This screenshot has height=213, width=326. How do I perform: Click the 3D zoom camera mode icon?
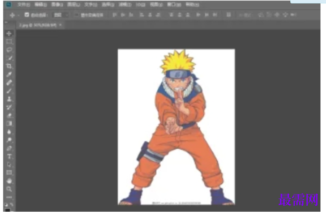(x=293, y=15)
